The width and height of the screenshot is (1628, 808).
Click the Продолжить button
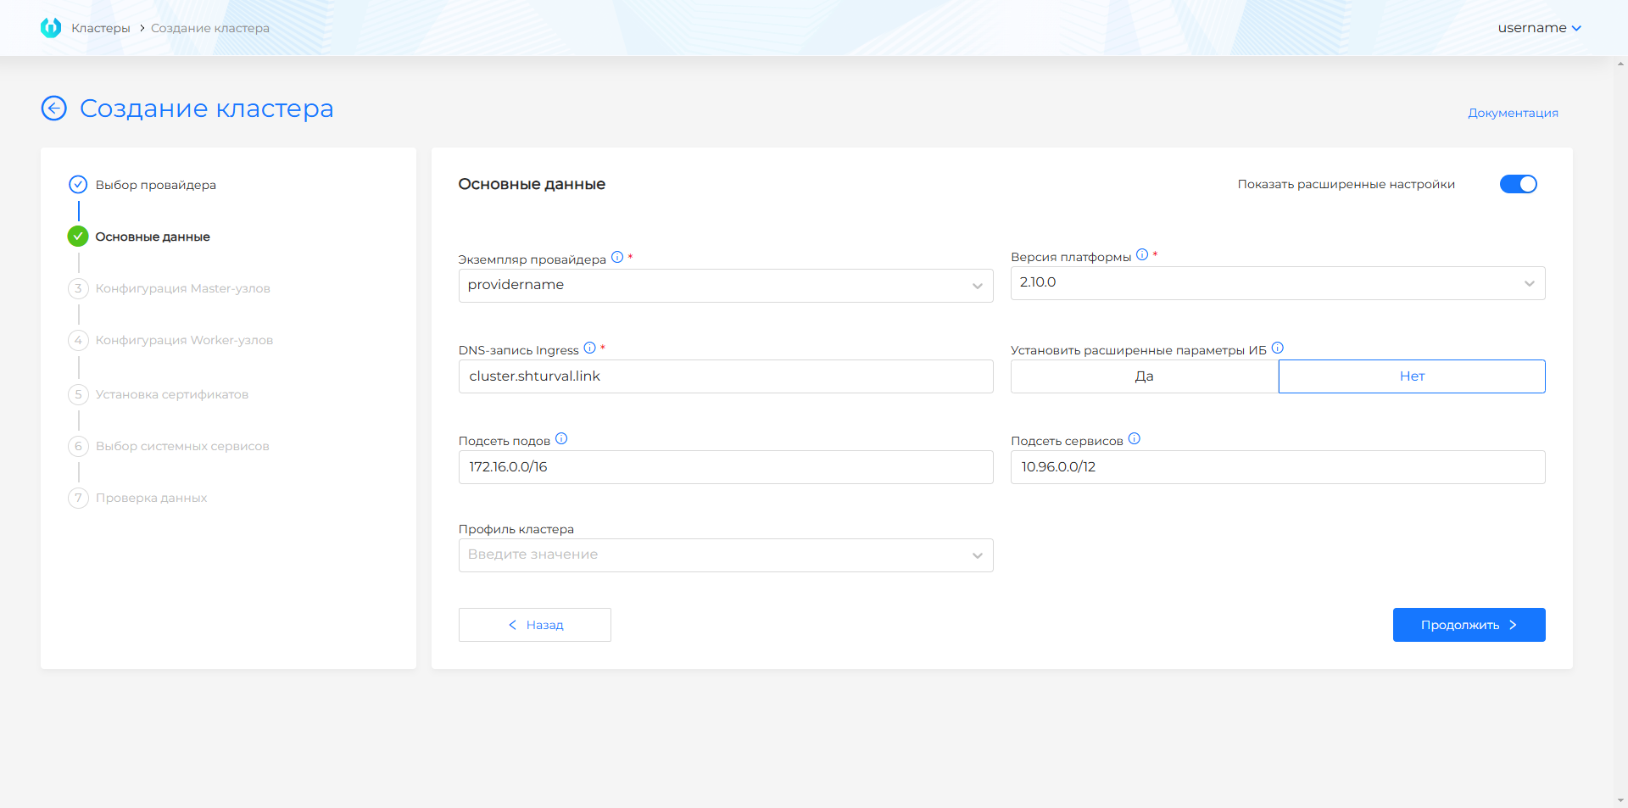(1469, 625)
